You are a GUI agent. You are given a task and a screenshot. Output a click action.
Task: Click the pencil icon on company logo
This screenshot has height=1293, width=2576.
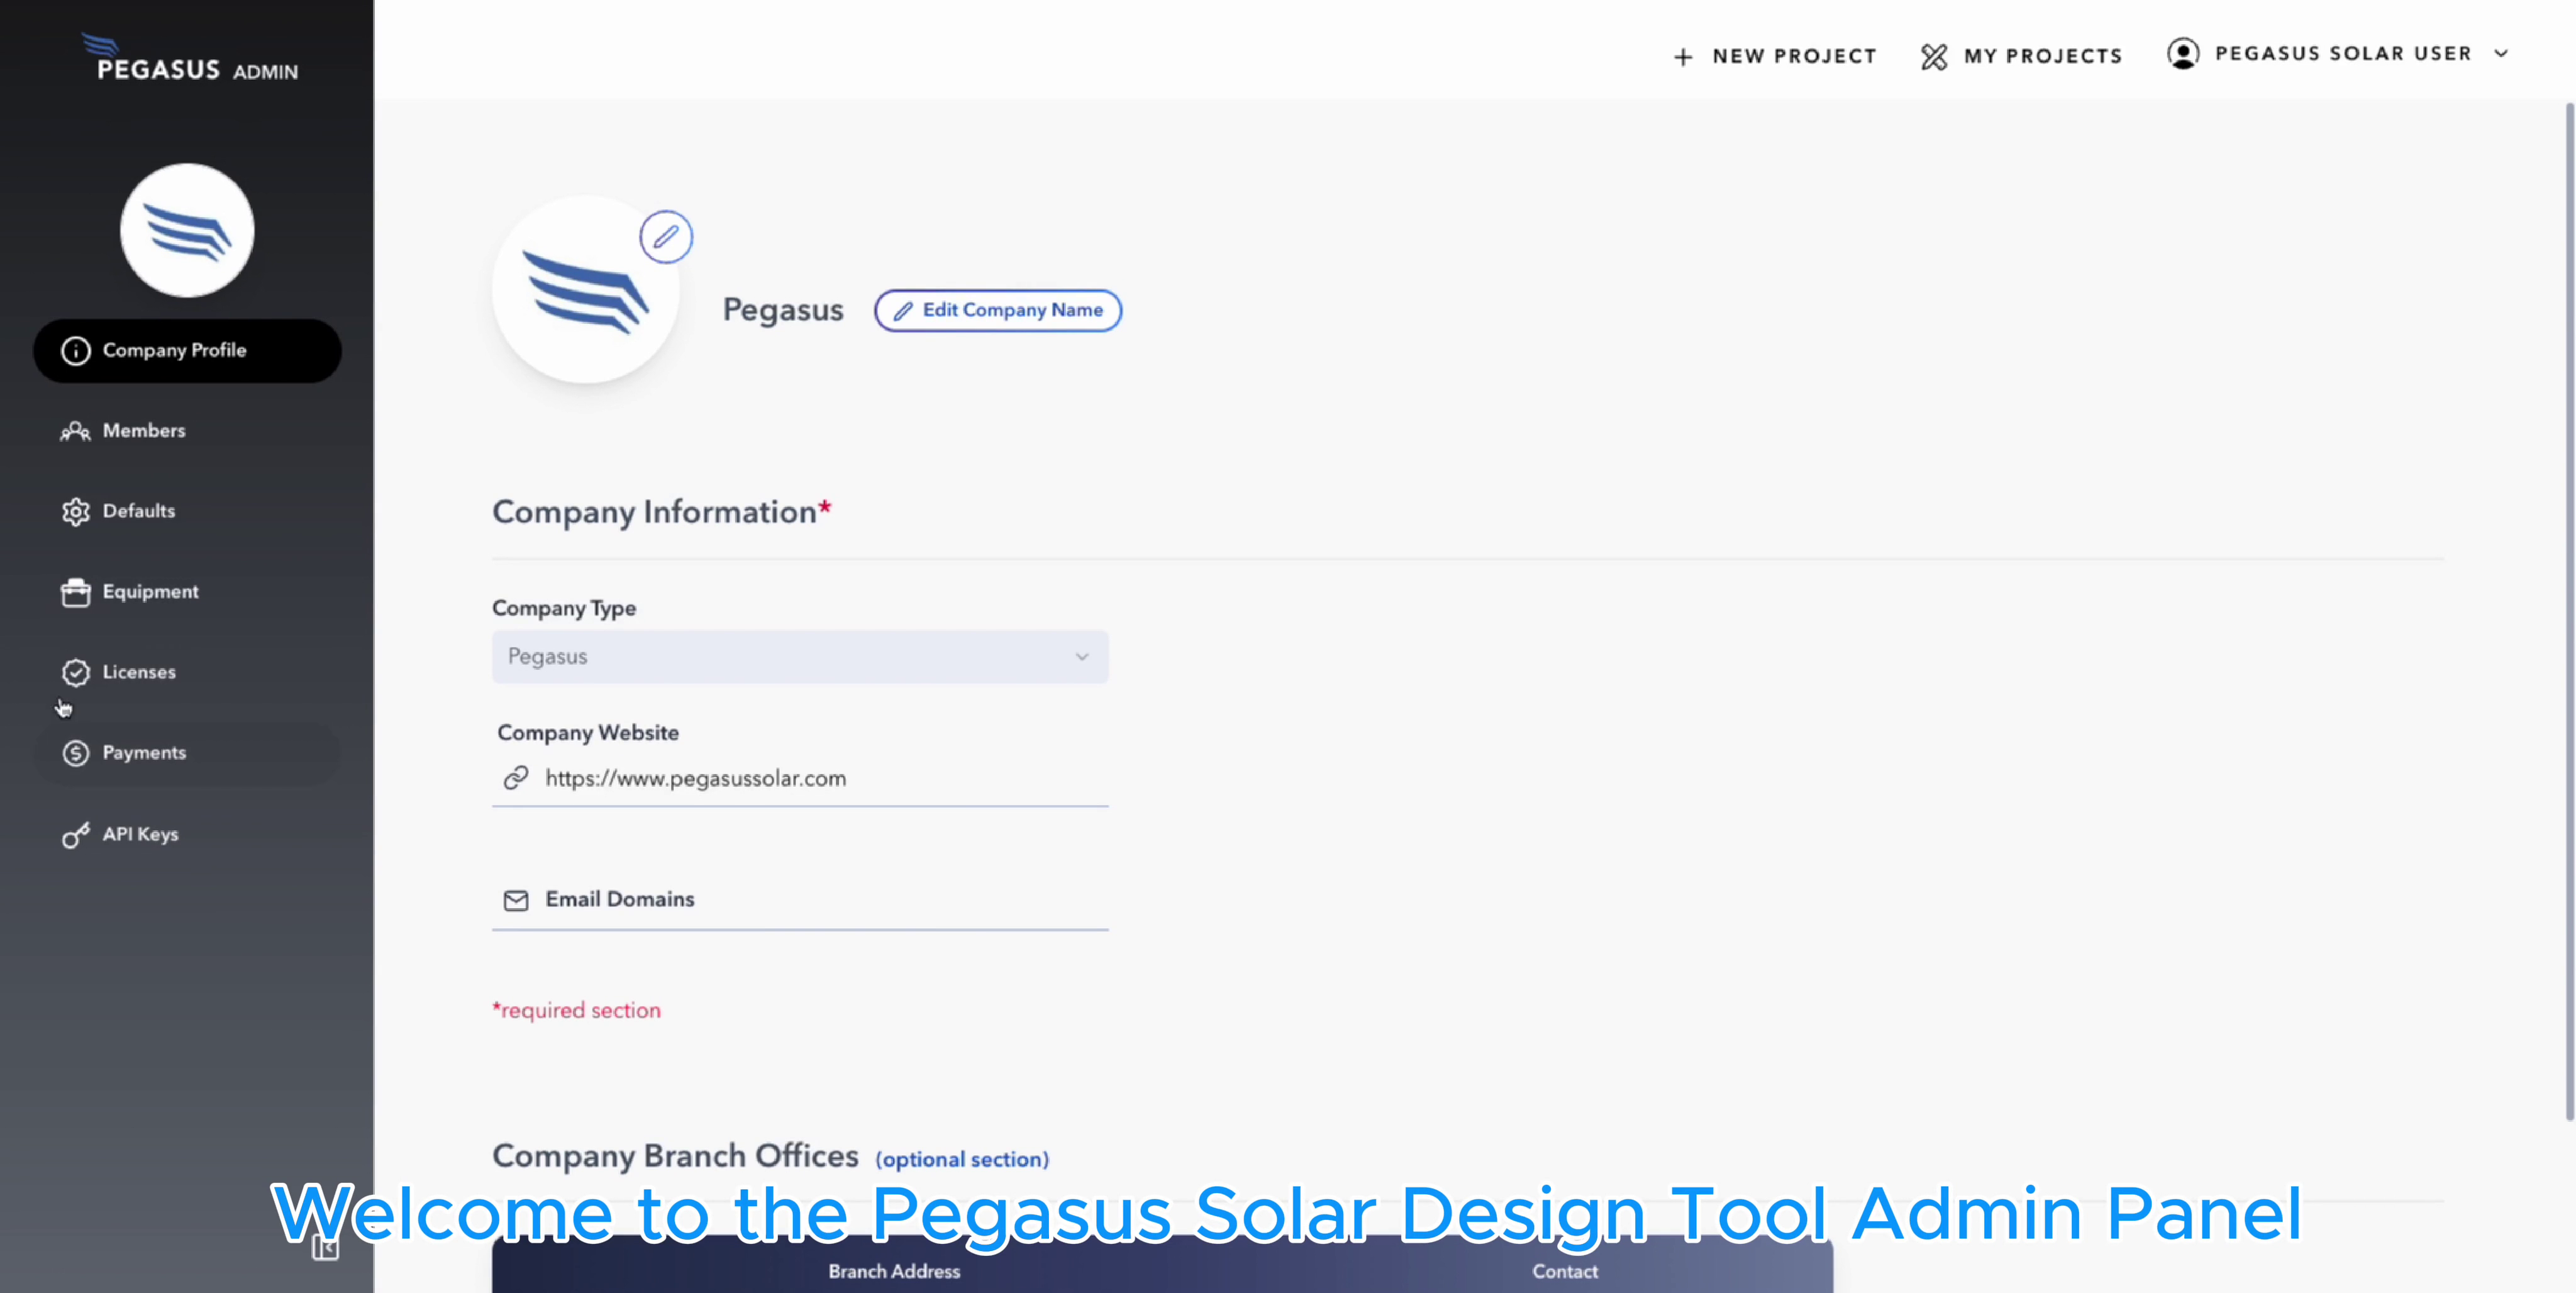pos(666,237)
